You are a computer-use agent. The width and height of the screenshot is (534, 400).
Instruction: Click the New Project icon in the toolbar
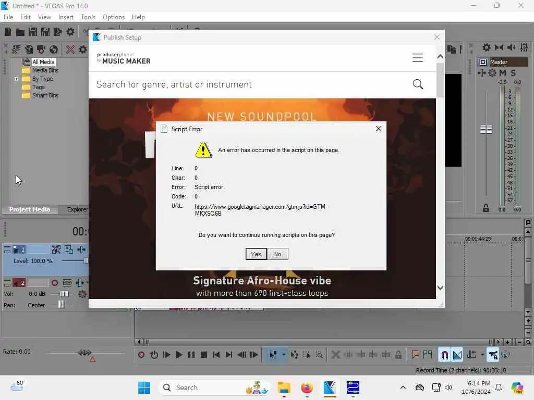tap(7, 32)
